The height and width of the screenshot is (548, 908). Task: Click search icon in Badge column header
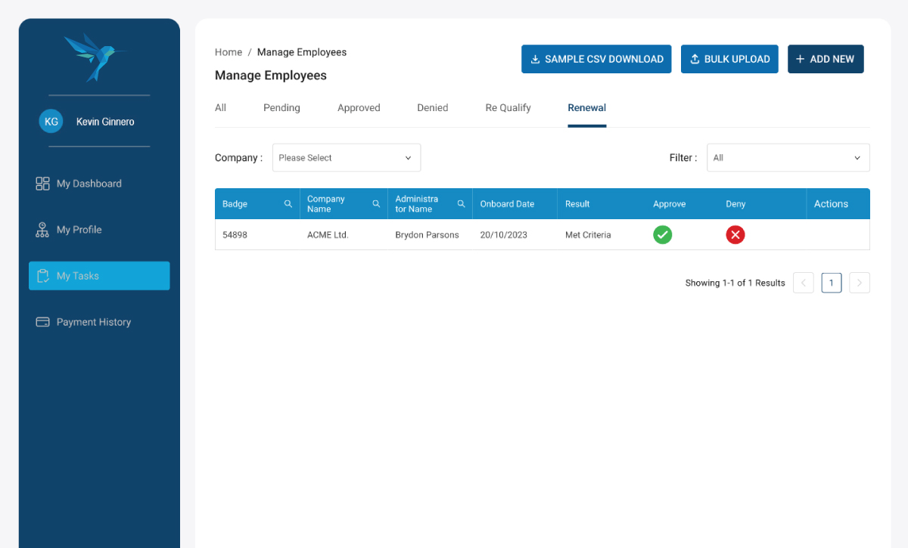point(288,204)
